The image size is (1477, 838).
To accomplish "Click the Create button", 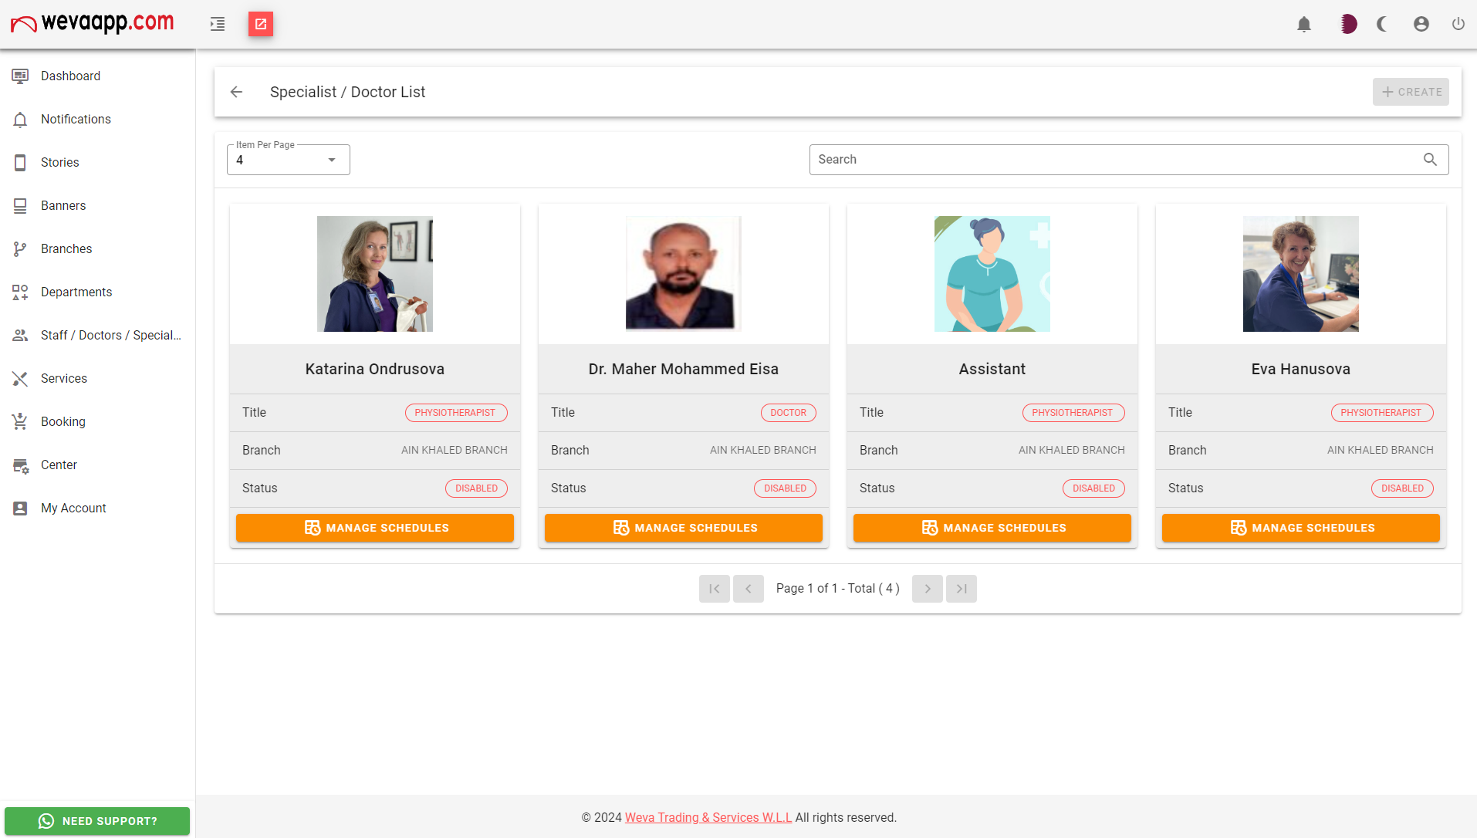I will point(1411,92).
